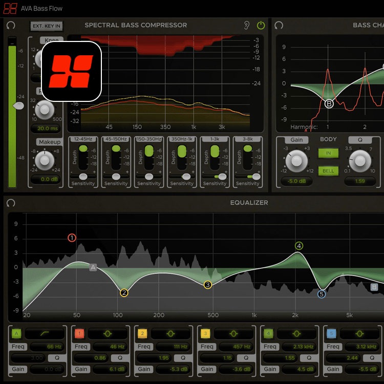384x384 pixels.
Task: Click the compressor power button icon
Action: [x=261, y=25]
